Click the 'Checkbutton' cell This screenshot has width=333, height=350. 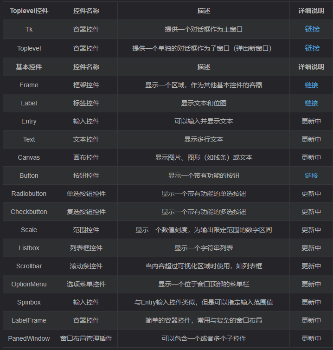[29, 212]
